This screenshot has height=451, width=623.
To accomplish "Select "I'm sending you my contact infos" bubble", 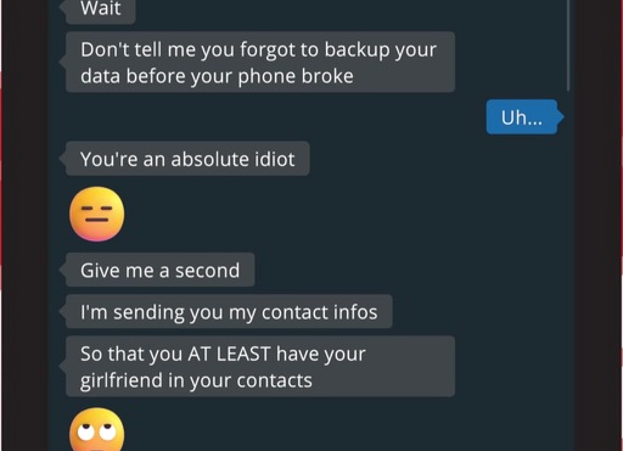I will click(229, 312).
